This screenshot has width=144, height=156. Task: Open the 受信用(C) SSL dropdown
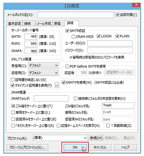coord(43,65)
